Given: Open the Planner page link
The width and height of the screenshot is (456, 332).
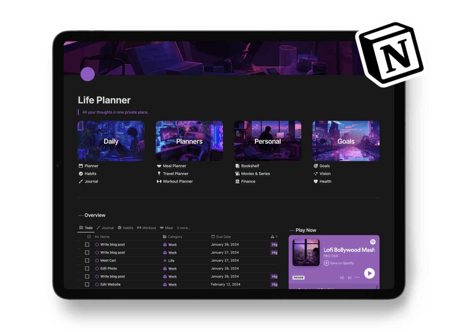Looking at the screenshot, I should click(91, 166).
